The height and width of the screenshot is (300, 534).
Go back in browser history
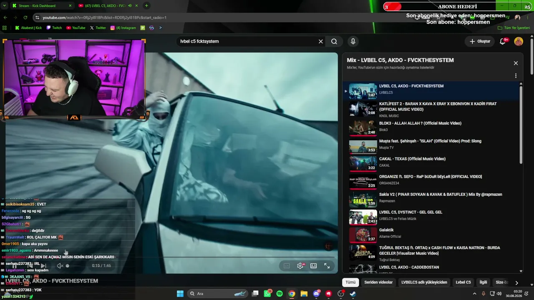click(x=5, y=17)
